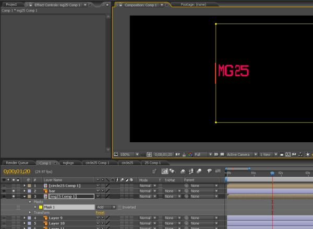Collapse mg25 Comp 1 layer properties
Image resolution: width=313 pixels, height=229 pixels.
25,197
